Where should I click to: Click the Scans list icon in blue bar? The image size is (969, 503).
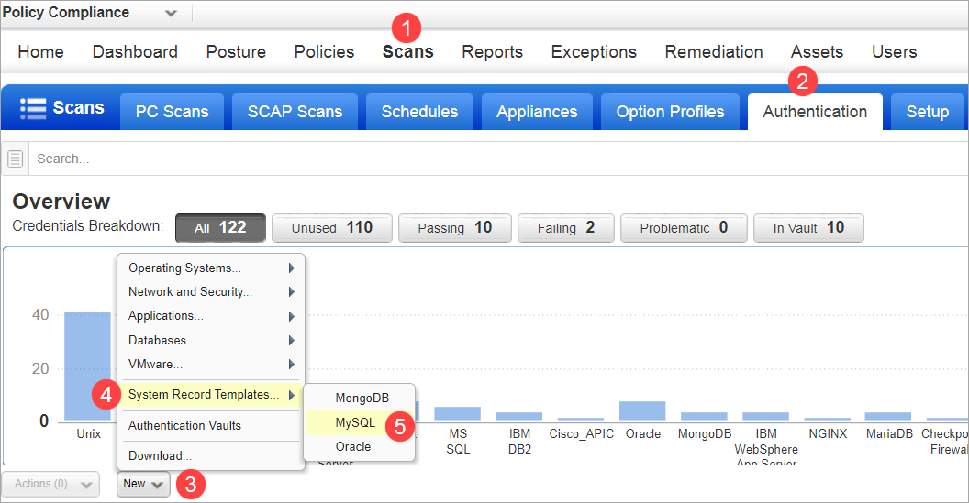point(33,108)
